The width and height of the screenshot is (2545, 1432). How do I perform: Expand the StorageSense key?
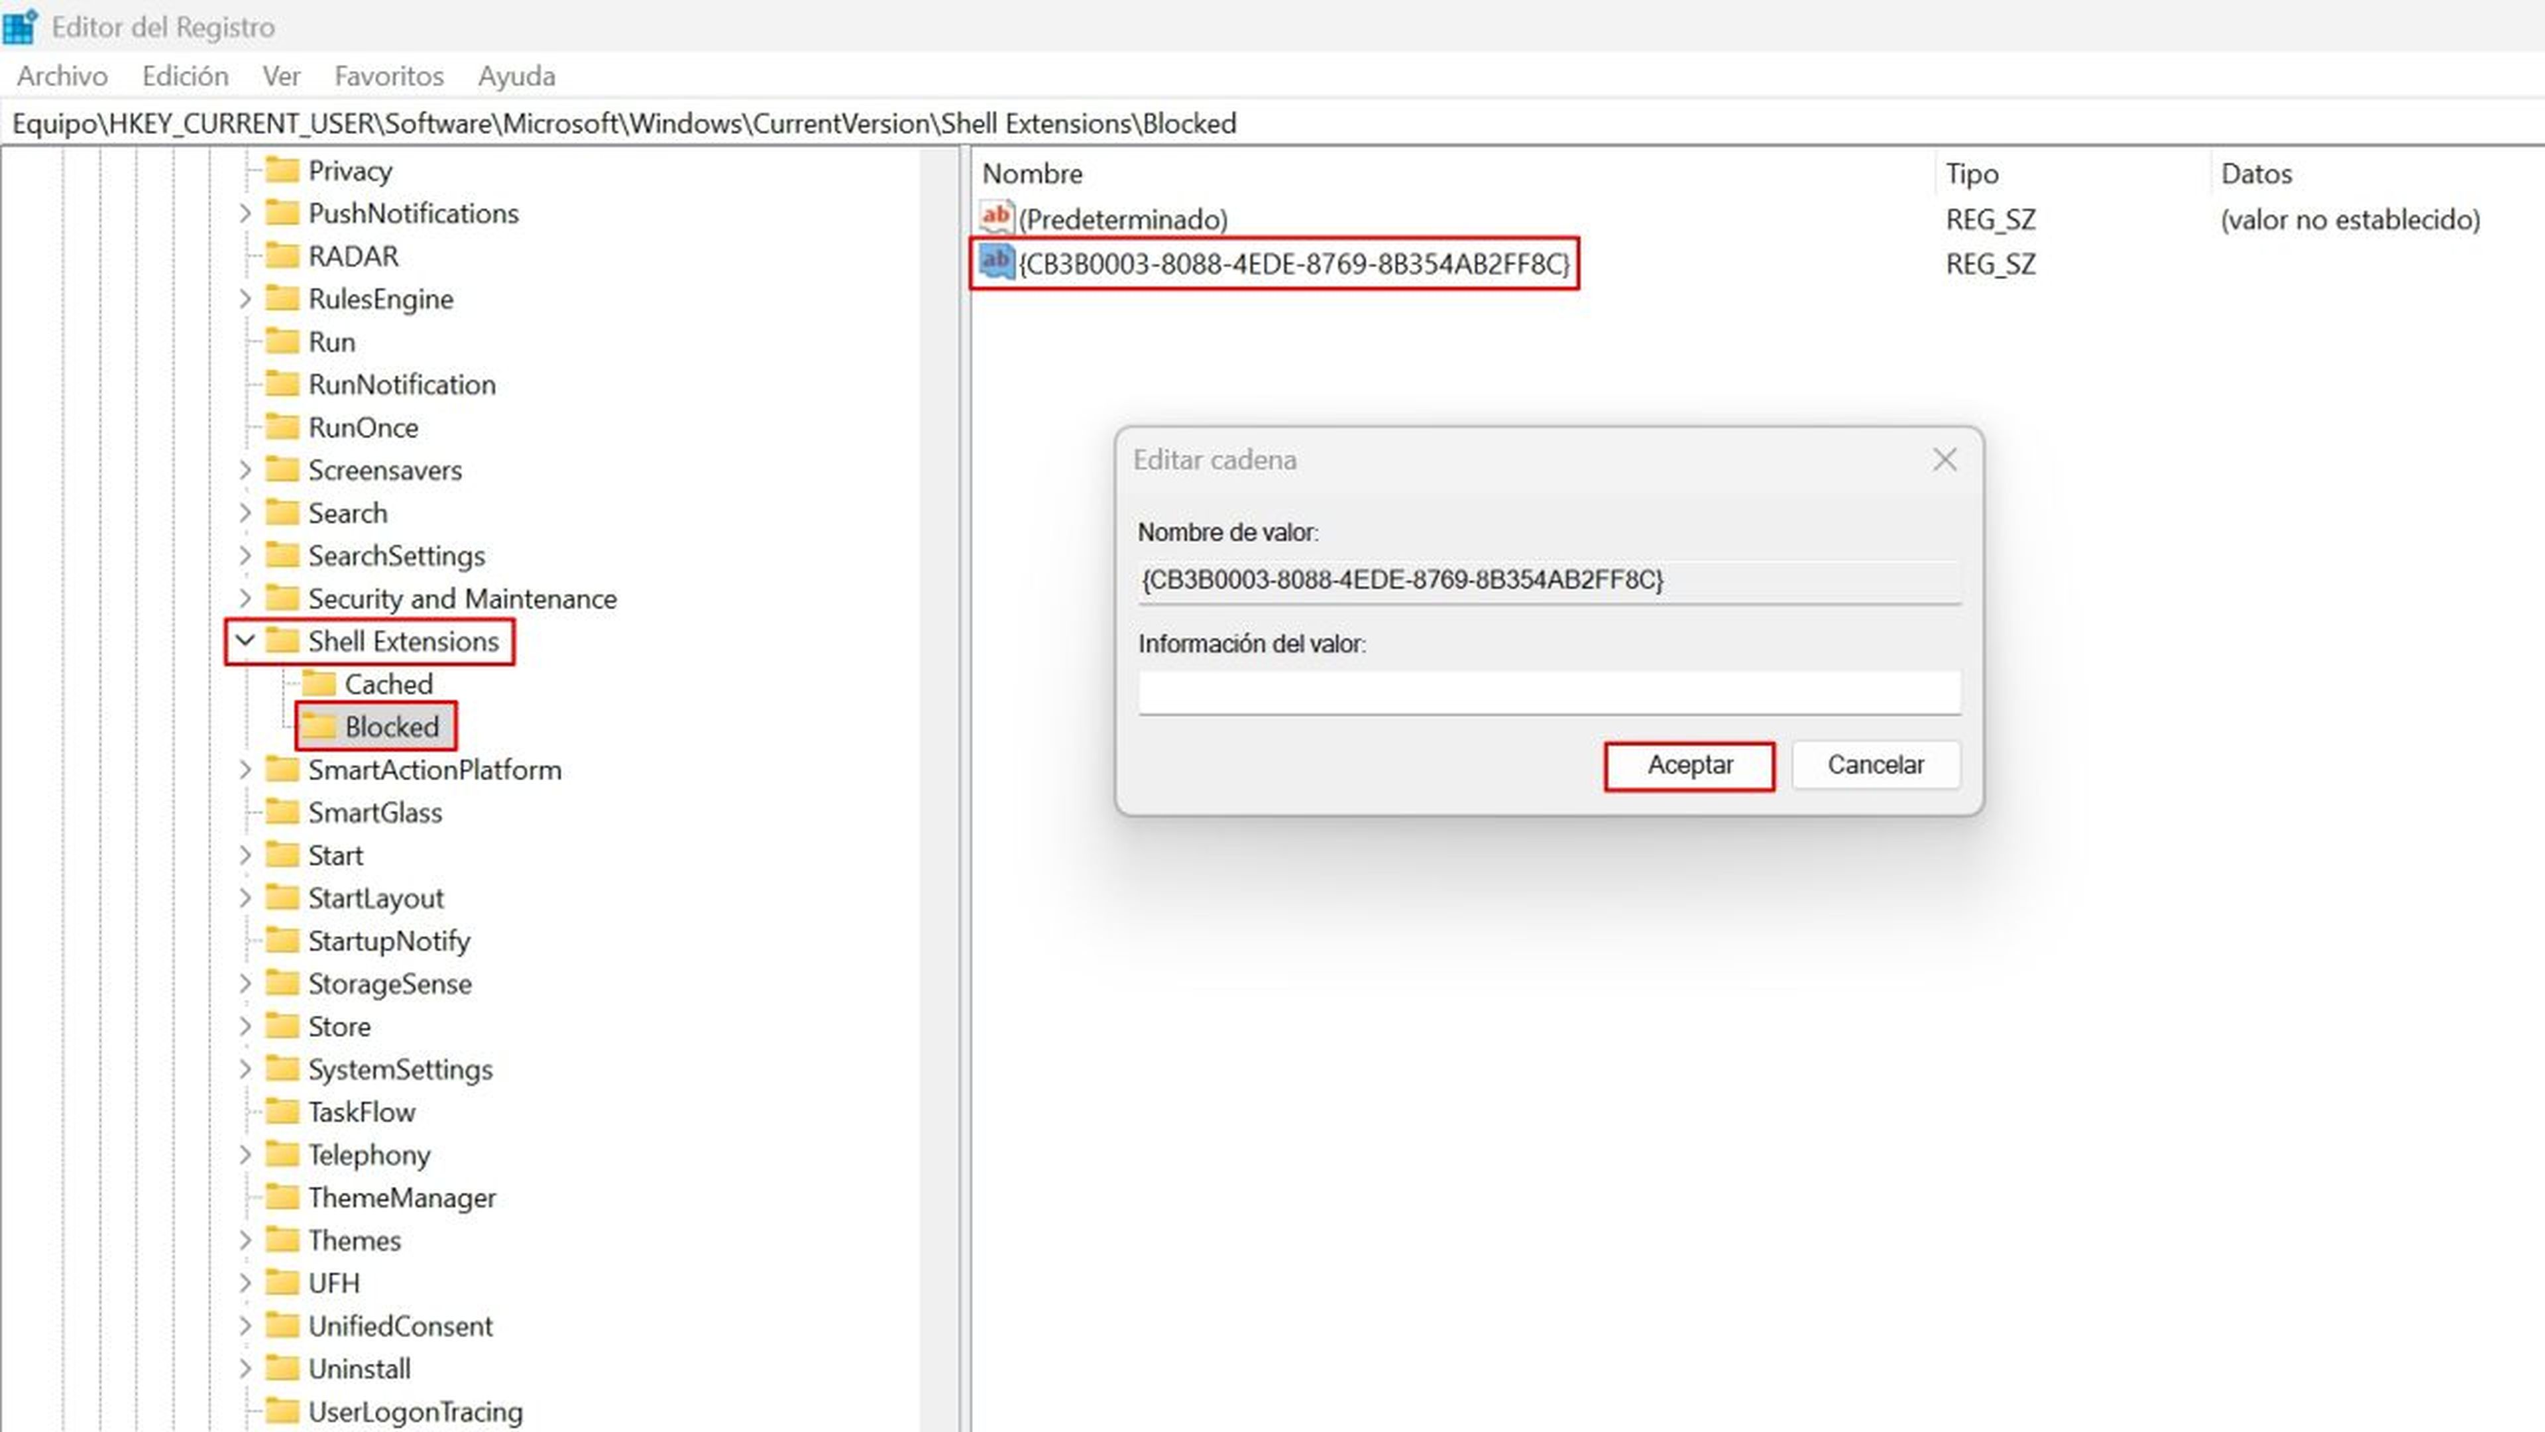coord(245,984)
